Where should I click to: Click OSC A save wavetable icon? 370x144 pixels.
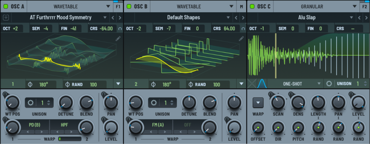coord(6,18)
